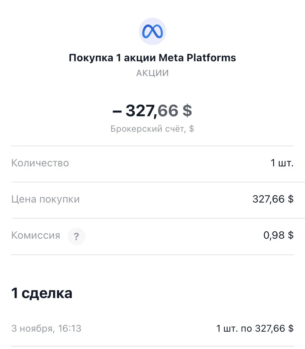Tap the 1 сделка section heading

click(42, 293)
